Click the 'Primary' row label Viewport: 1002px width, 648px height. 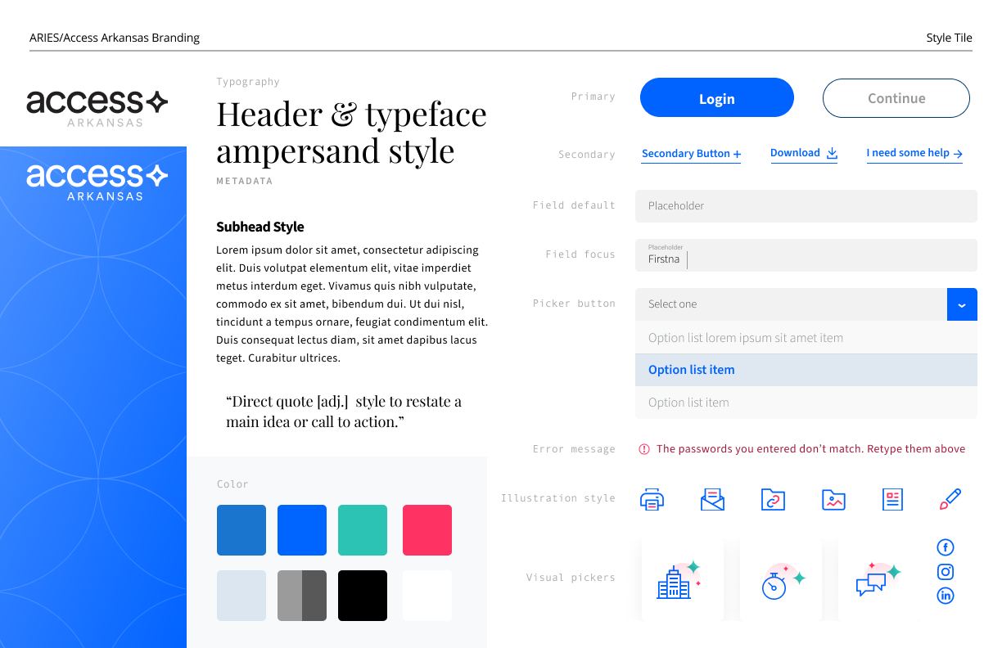593,97
